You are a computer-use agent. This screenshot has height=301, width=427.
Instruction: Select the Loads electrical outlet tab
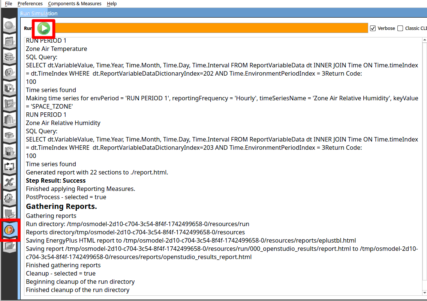[9, 72]
